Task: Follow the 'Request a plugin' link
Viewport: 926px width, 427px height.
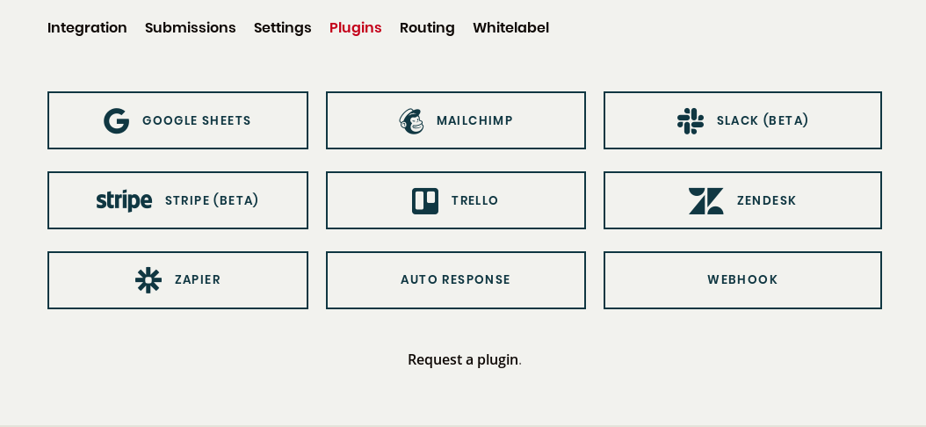Action: click(x=463, y=359)
